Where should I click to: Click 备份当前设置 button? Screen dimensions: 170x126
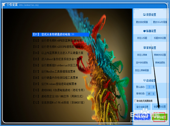[x=142, y=107]
